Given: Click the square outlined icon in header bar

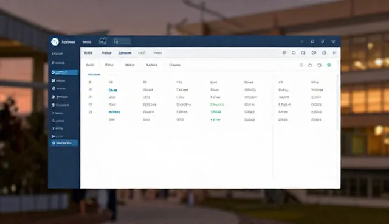Looking at the screenshot, I should 103,41.
